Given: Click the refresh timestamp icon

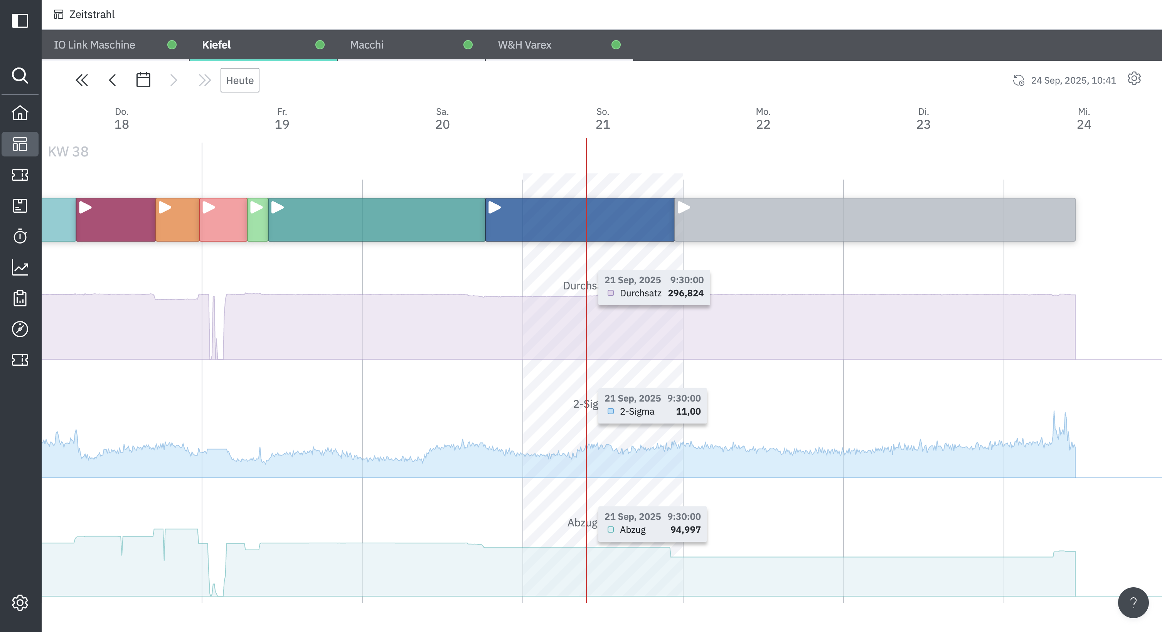Looking at the screenshot, I should 1019,80.
